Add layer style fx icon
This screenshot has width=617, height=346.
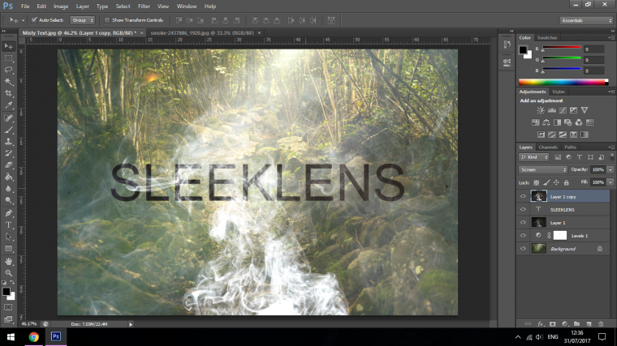point(541,324)
